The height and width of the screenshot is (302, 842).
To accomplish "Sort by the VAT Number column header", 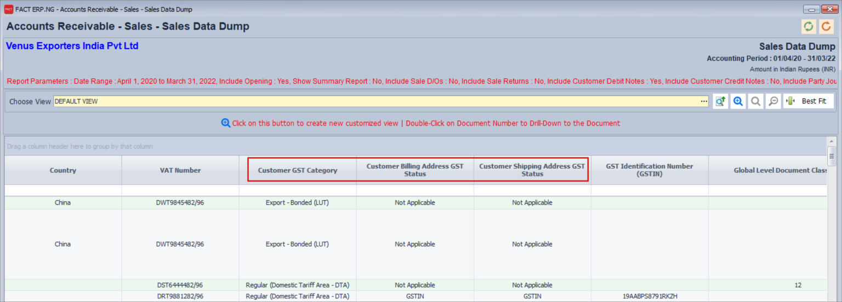I will coord(180,170).
